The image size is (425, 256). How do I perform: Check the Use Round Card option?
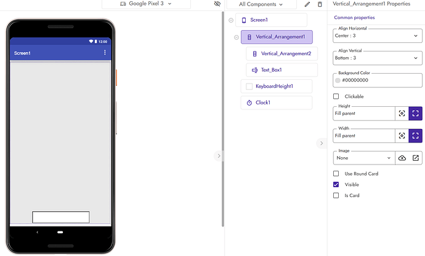(x=336, y=174)
